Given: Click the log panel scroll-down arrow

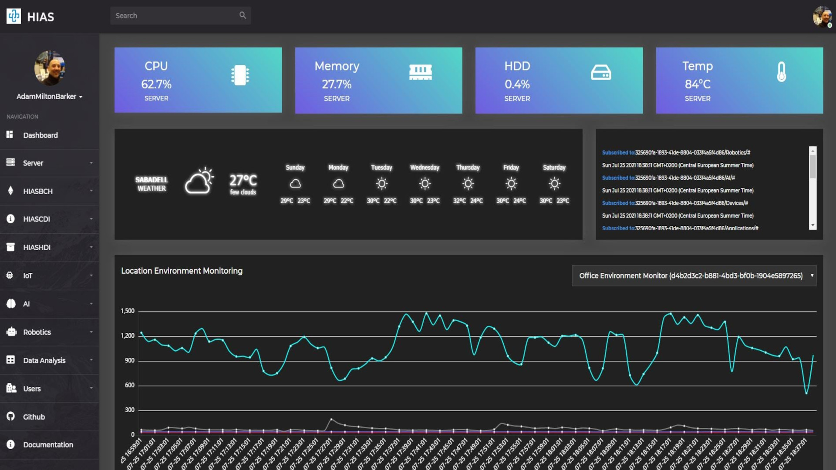Looking at the screenshot, I should pyautogui.click(x=812, y=225).
